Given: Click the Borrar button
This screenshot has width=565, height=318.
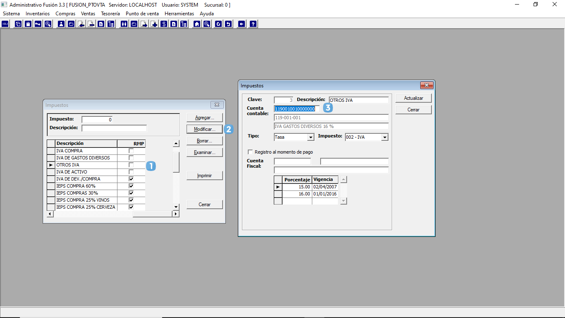Looking at the screenshot, I should [x=205, y=141].
